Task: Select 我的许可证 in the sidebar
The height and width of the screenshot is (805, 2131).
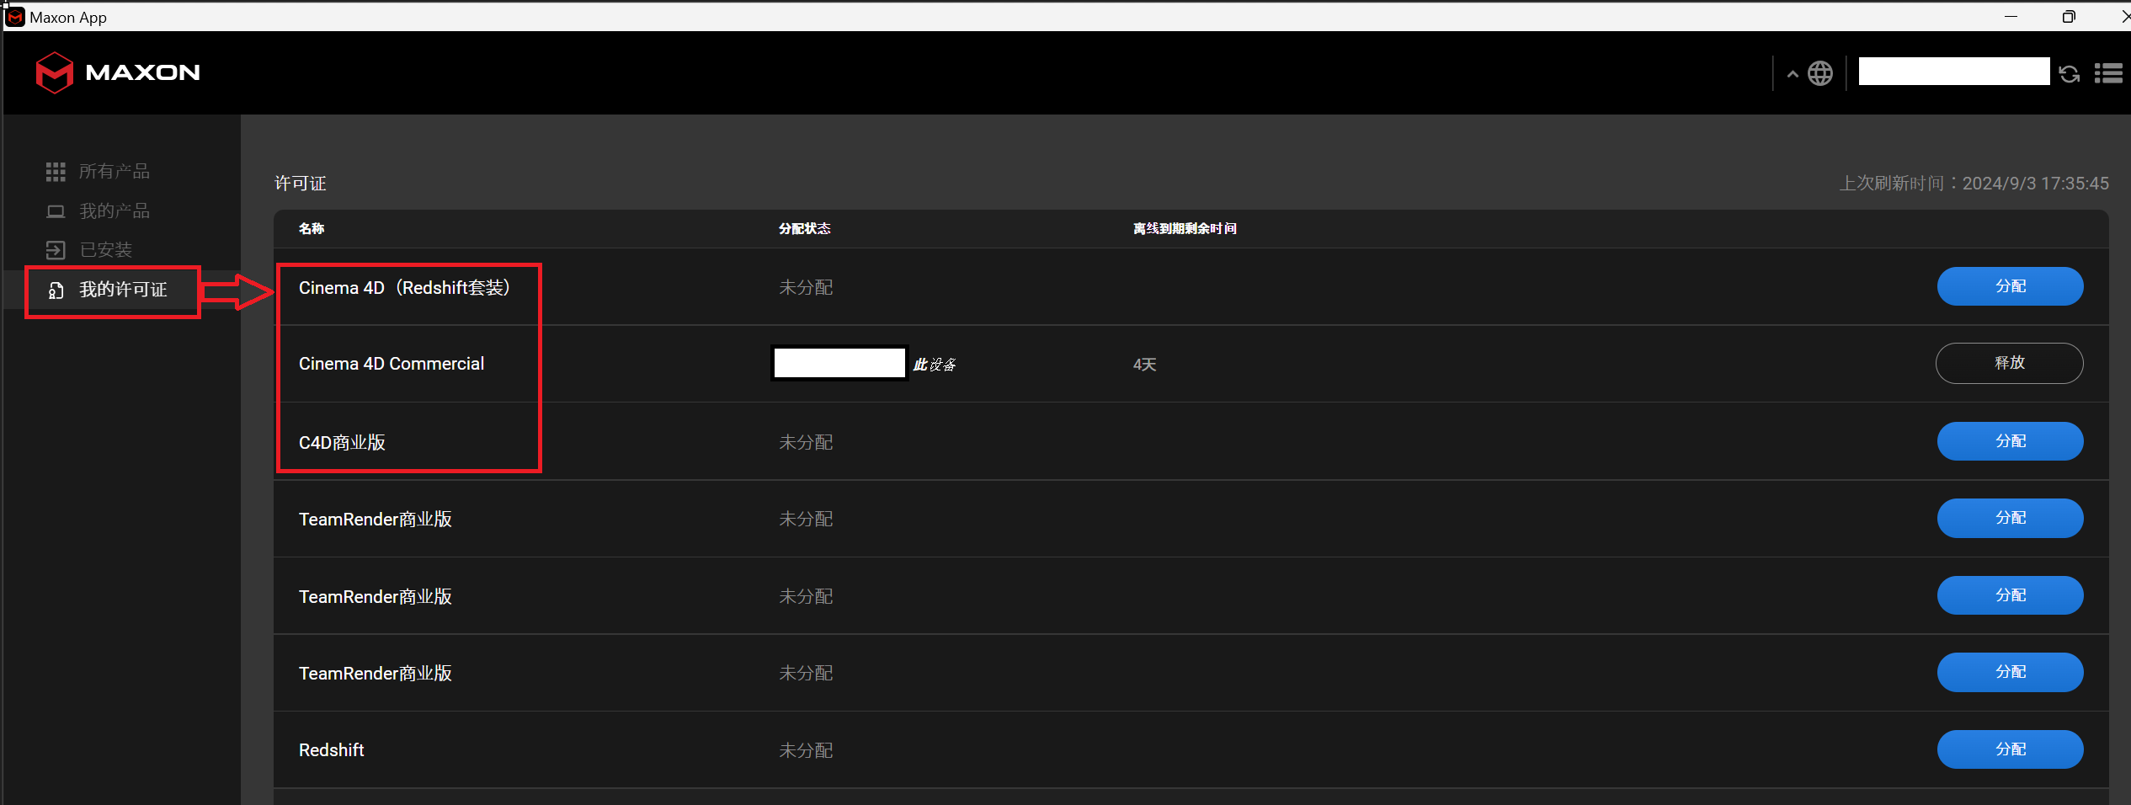Action: click(x=123, y=290)
